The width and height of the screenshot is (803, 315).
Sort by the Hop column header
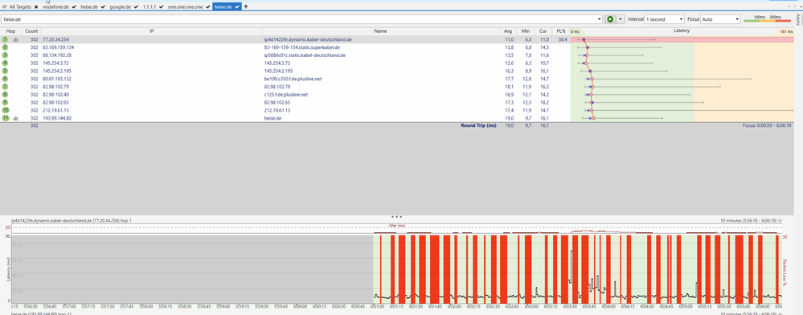pyautogui.click(x=10, y=31)
